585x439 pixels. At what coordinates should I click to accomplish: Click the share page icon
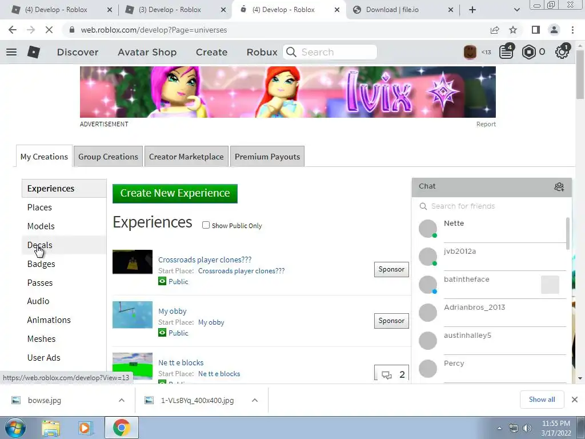tap(495, 30)
